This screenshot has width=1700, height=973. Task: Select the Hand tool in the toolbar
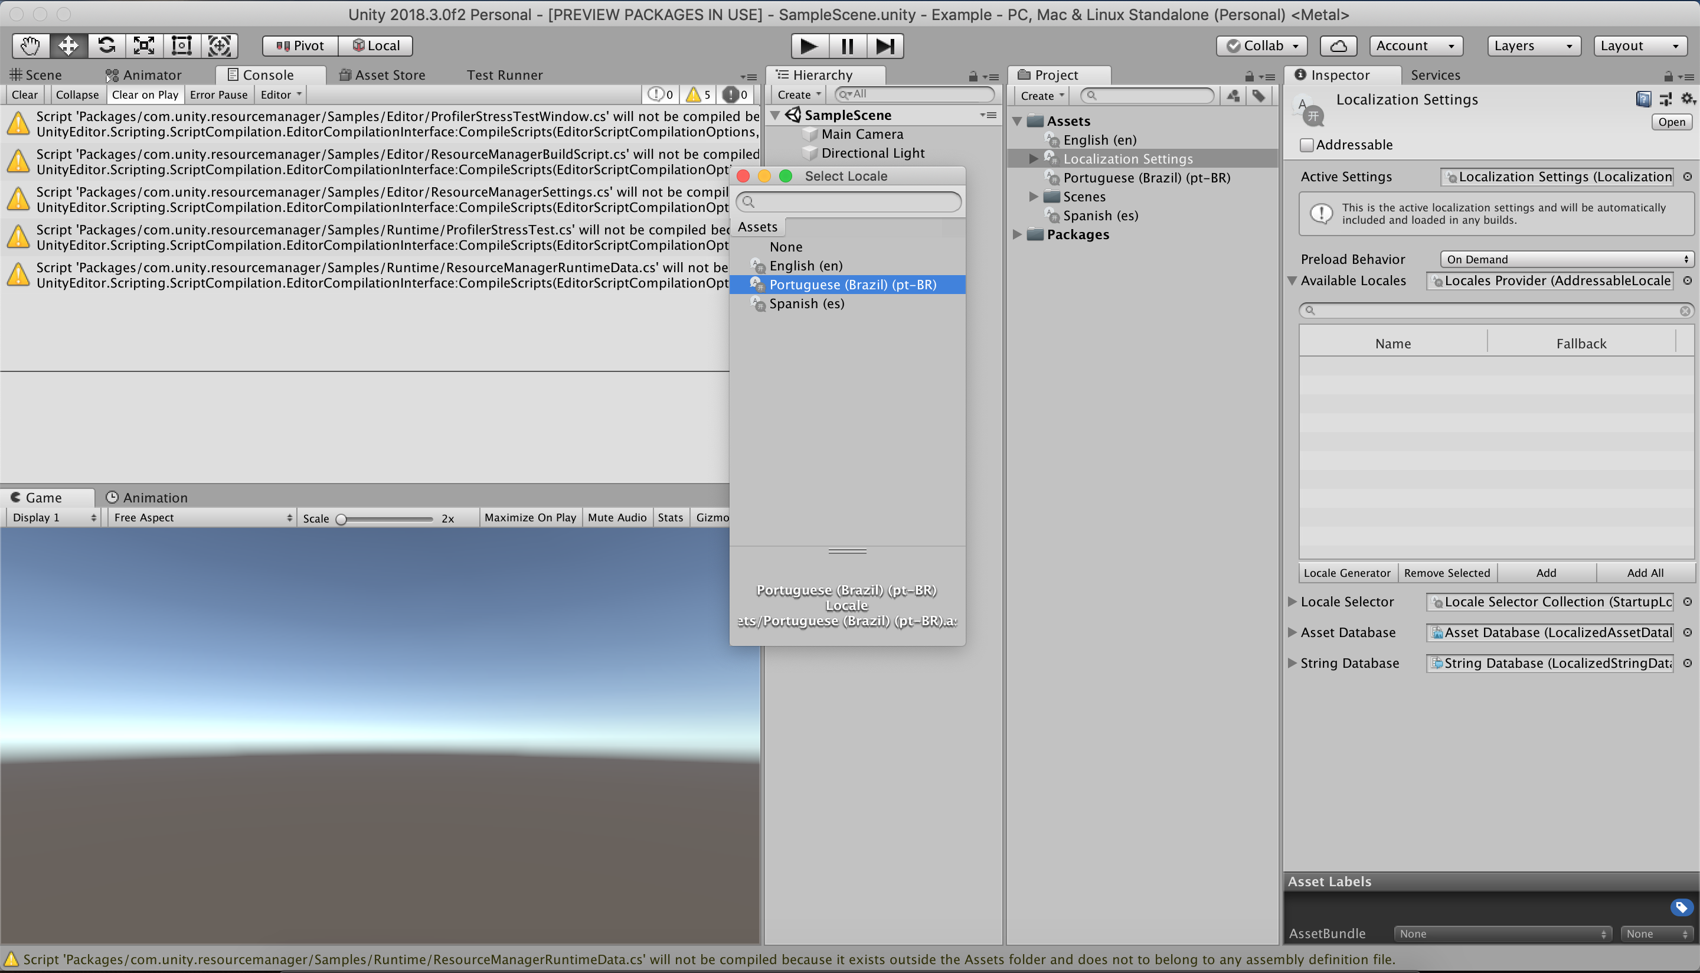(30, 45)
